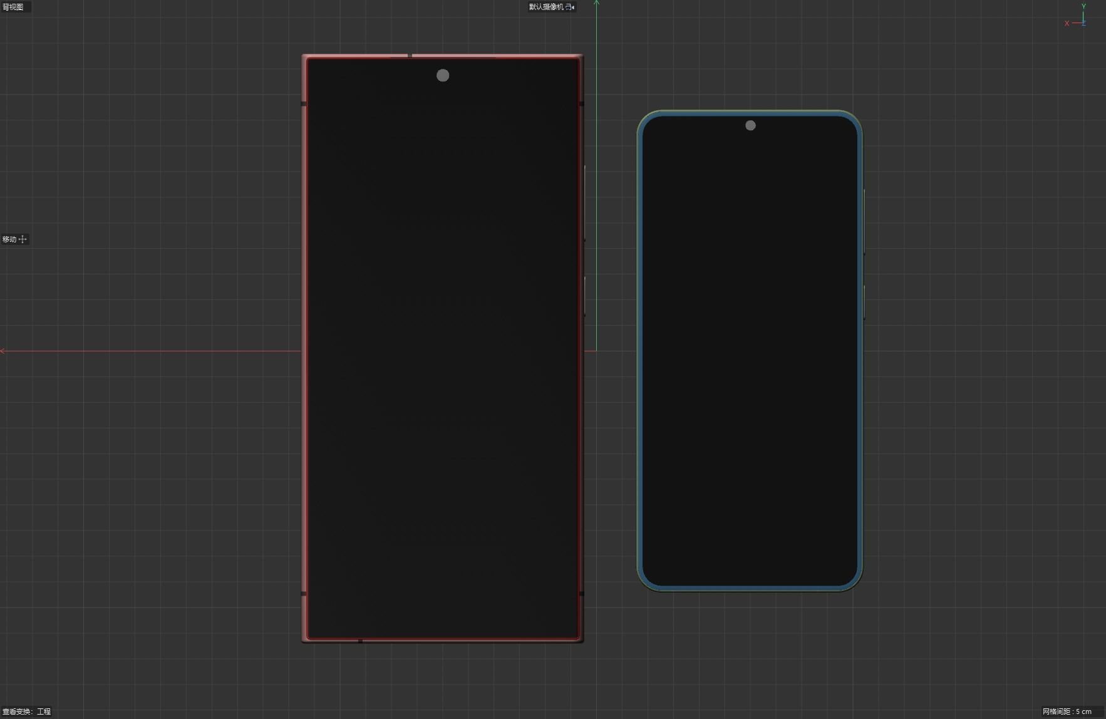Click the 查看变换: 工程 status text

pyautogui.click(x=27, y=711)
